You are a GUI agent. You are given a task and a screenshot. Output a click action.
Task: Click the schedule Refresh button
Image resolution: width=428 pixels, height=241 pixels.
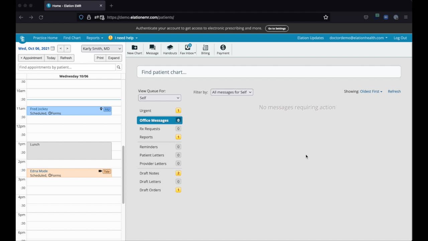click(x=66, y=58)
